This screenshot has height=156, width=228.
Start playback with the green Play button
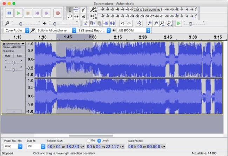19,13
